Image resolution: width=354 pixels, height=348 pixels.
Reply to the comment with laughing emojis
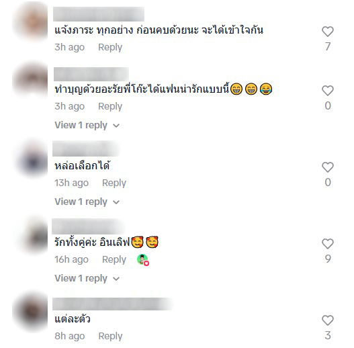click(x=110, y=106)
